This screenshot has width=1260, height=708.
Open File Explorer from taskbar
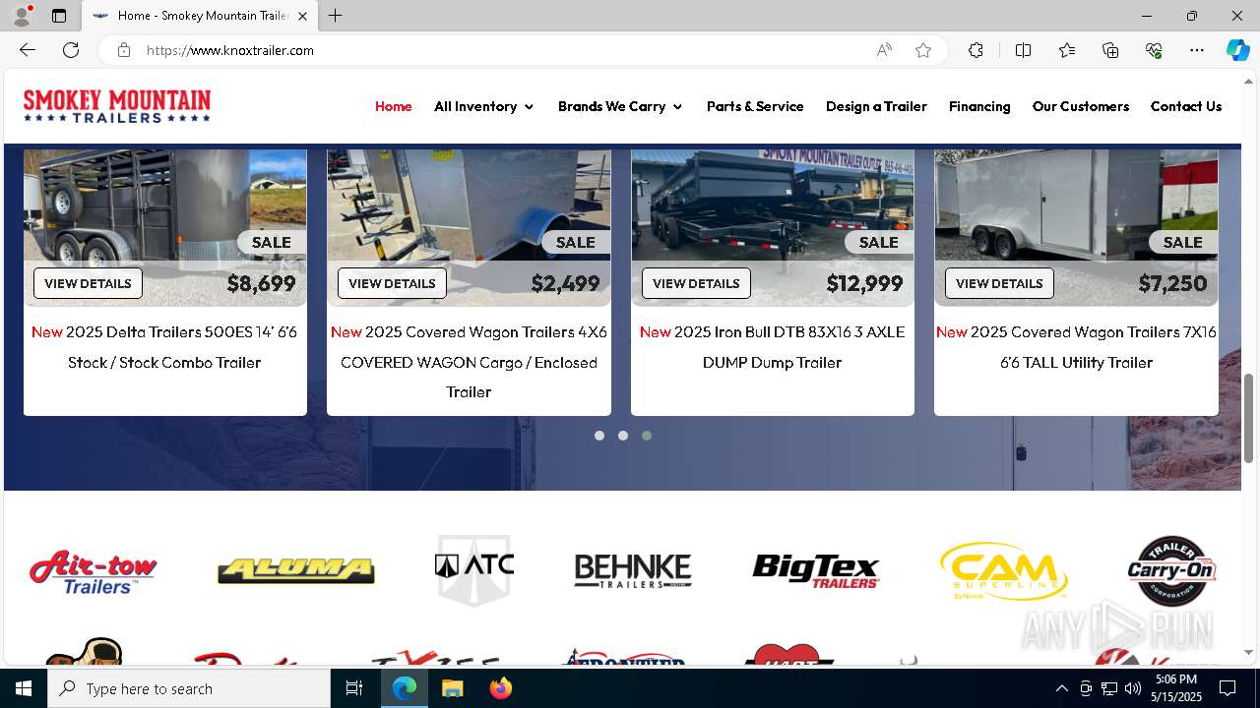452,688
